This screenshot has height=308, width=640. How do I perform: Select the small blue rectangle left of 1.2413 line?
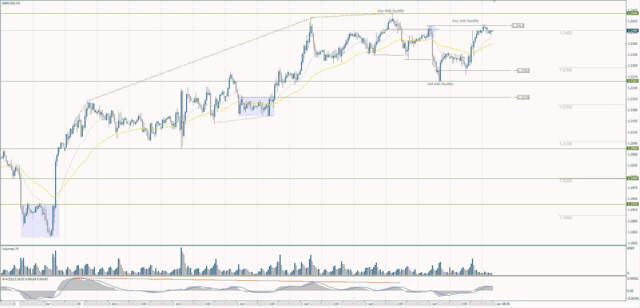pyautogui.click(x=431, y=31)
